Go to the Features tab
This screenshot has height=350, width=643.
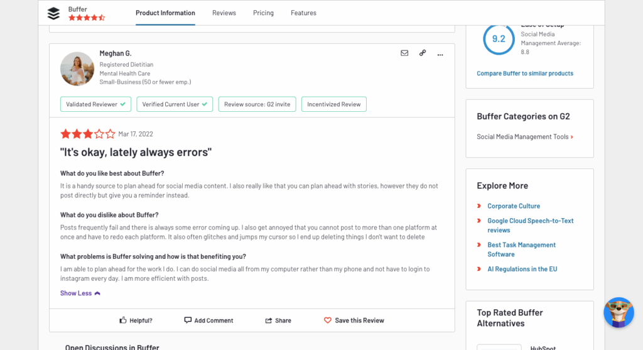coord(303,13)
